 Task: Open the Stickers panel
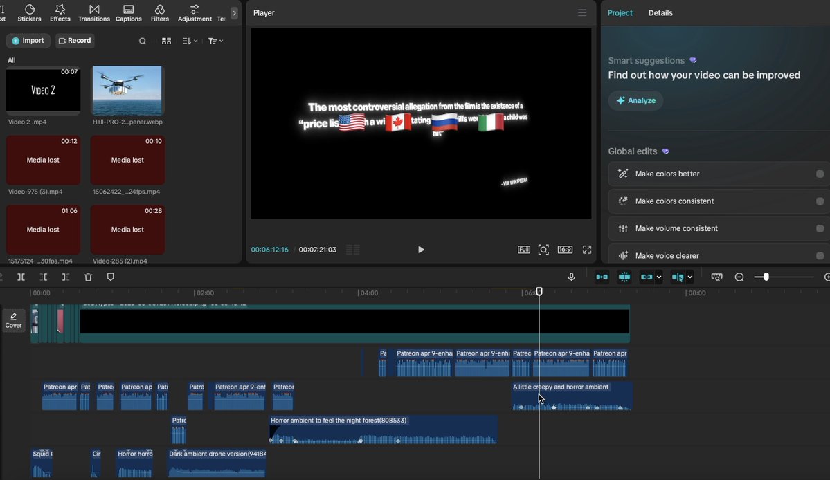click(29, 13)
